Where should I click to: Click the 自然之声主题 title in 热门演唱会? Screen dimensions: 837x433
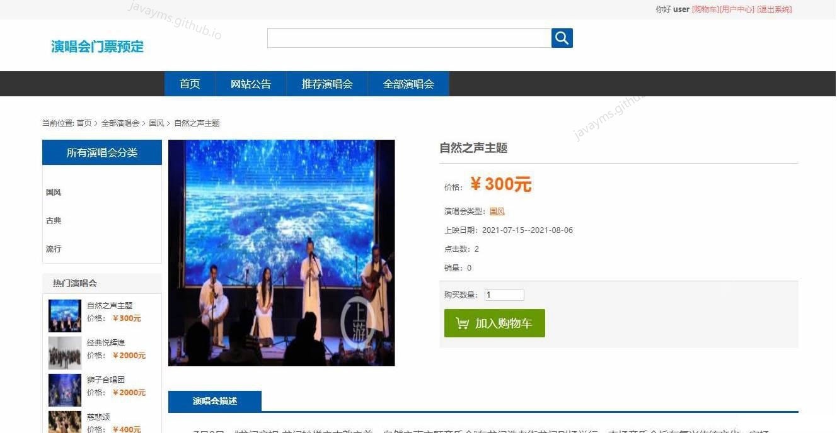(x=110, y=306)
